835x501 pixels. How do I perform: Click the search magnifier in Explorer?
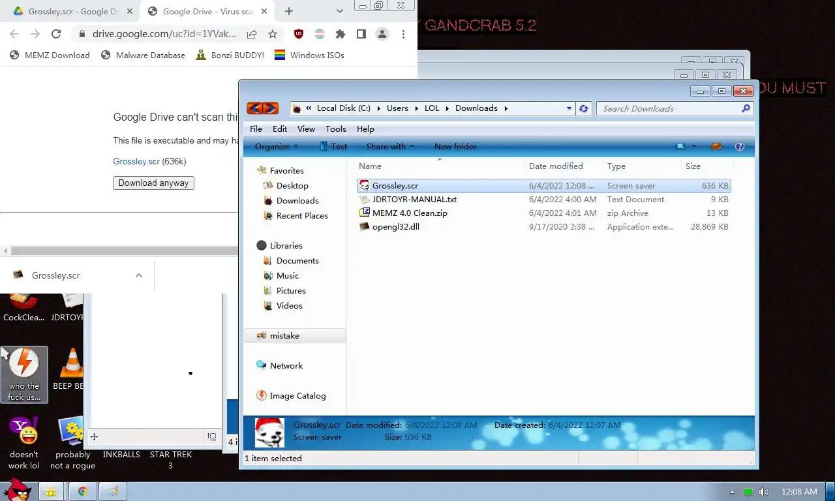click(x=746, y=109)
